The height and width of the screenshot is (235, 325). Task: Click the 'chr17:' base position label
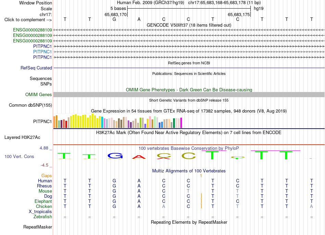click(45, 14)
